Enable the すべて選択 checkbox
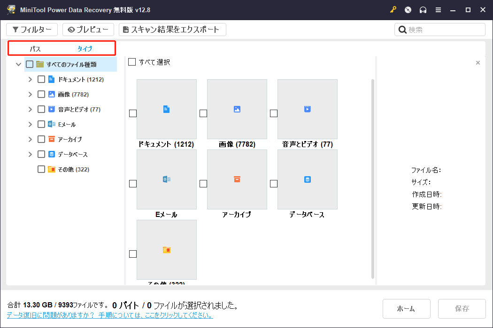 coord(132,61)
